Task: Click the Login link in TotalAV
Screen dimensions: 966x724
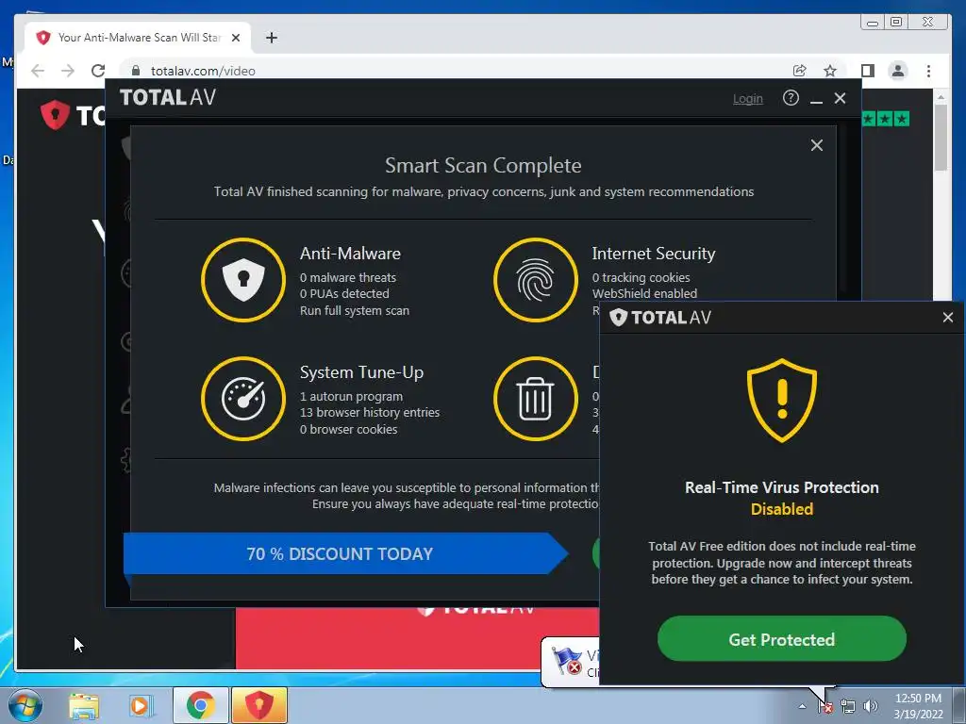Action: coord(748,98)
